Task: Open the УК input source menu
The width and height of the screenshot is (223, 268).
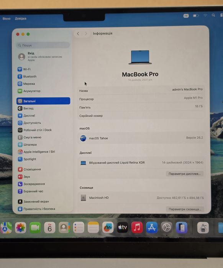Action: click(x=186, y=16)
